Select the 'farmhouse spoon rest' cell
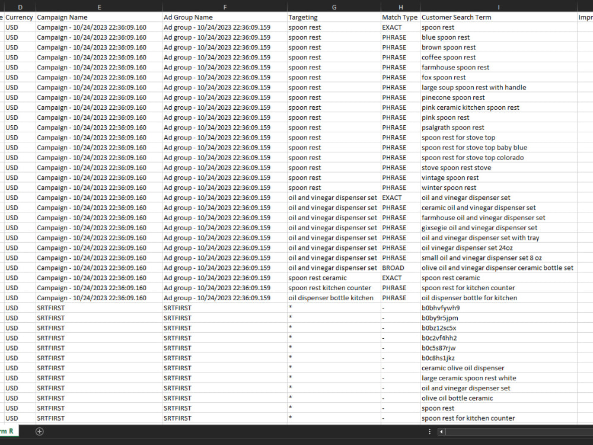 (x=499, y=68)
